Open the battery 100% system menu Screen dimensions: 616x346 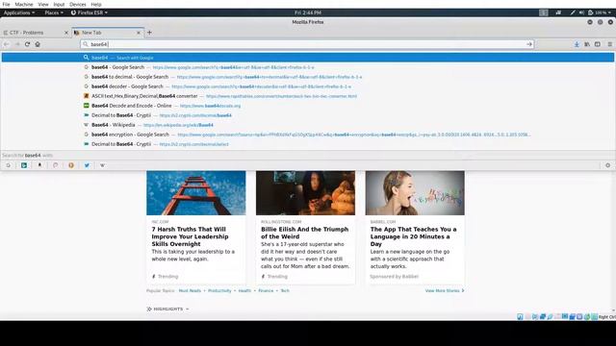pyautogui.click(x=600, y=12)
